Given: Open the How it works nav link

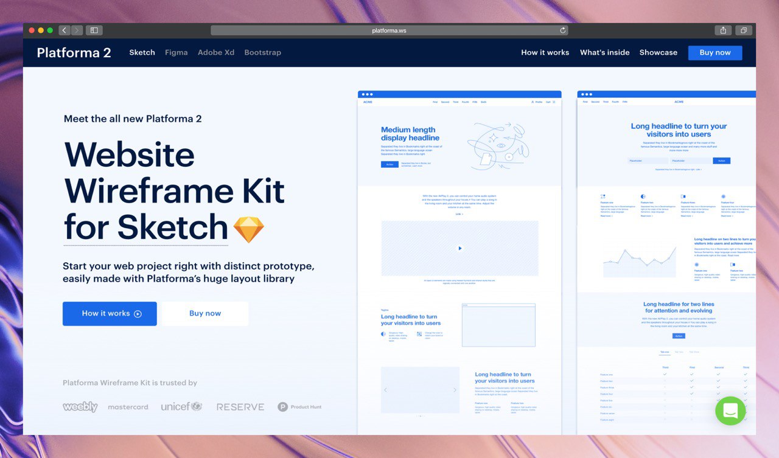Looking at the screenshot, I should click(545, 52).
